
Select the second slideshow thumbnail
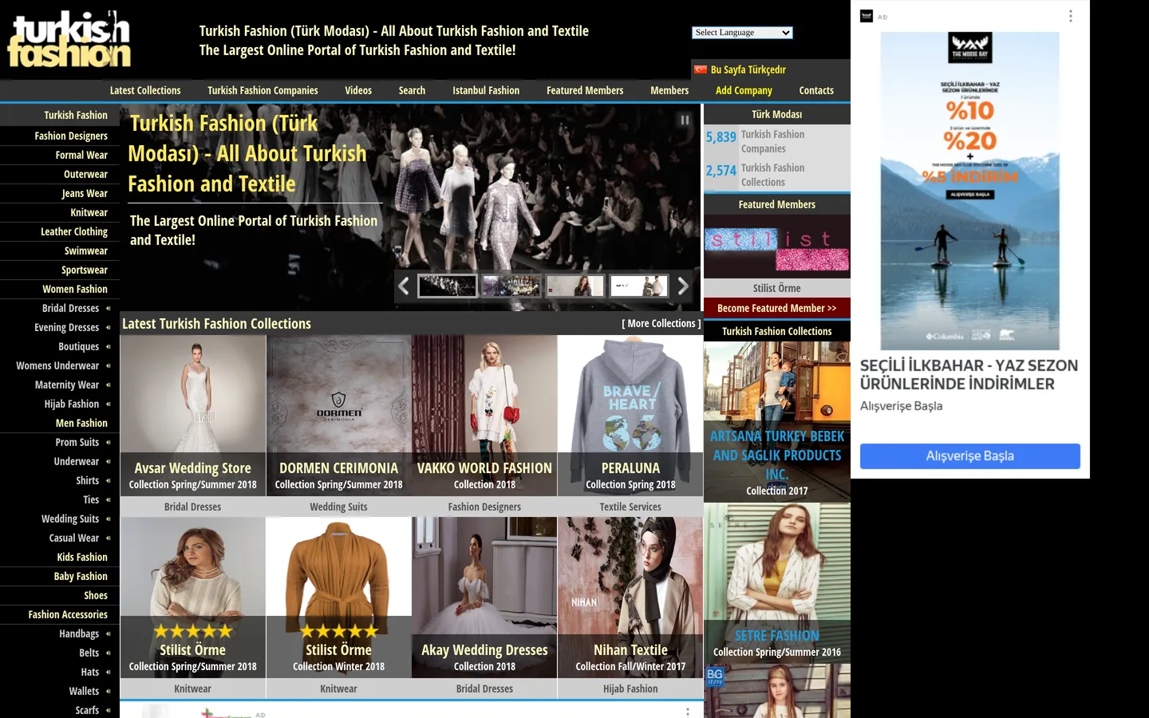pos(511,286)
